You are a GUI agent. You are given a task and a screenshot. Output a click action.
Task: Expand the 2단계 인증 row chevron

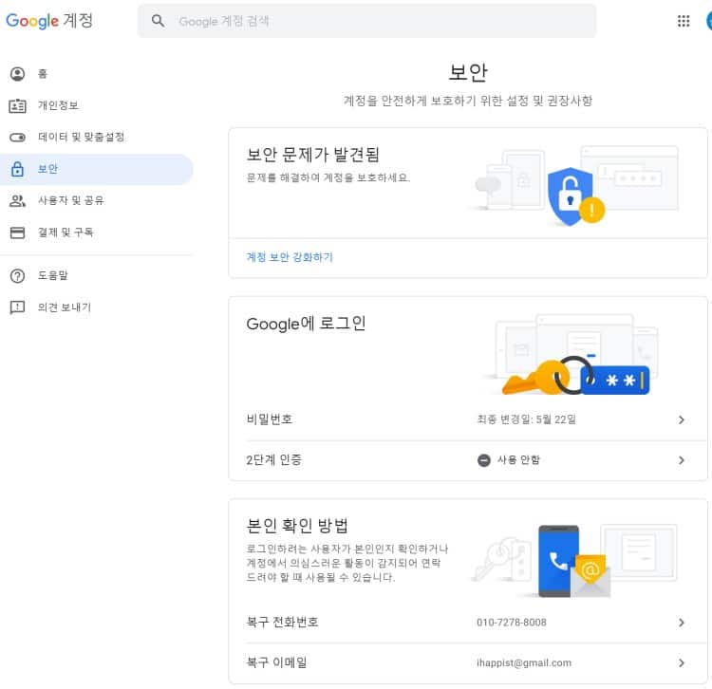681,460
